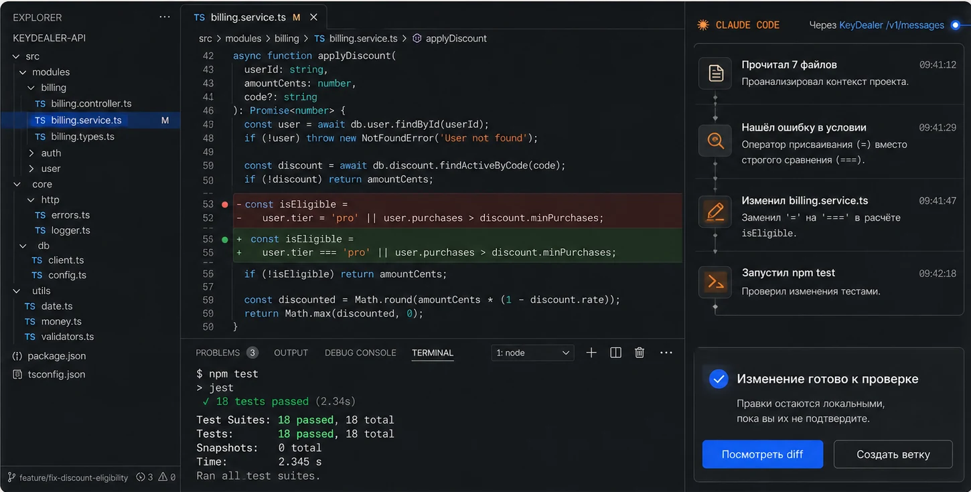Switch to the OUTPUT panel tab

291,353
